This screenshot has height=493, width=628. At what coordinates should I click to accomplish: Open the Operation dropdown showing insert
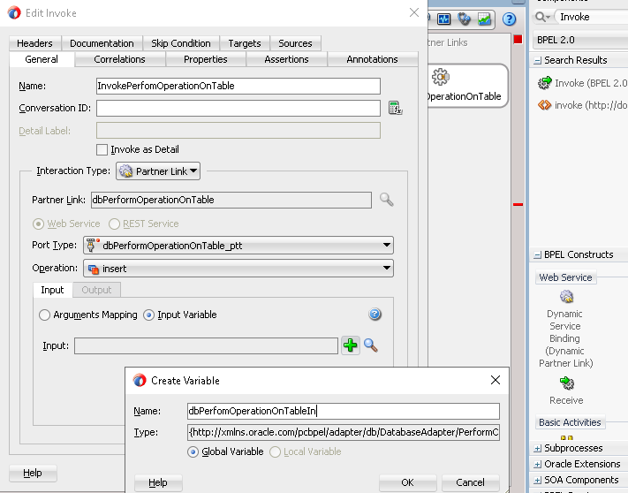(238, 269)
